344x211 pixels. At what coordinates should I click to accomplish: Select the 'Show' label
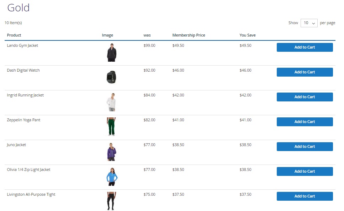coord(293,23)
